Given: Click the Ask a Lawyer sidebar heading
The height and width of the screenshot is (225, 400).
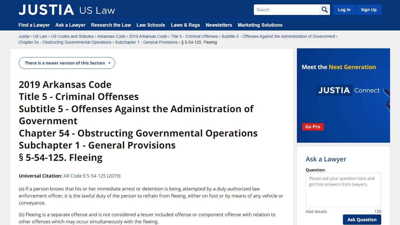Looking at the screenshot, I should tap(326, 159).
